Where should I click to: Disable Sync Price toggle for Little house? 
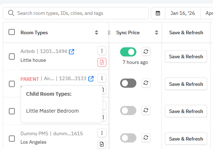pyautogui.click(x=128, y=52)
